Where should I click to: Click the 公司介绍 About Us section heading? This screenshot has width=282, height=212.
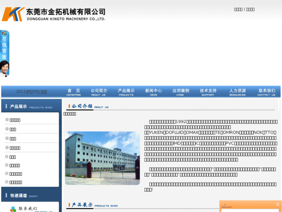coord(88,106)
